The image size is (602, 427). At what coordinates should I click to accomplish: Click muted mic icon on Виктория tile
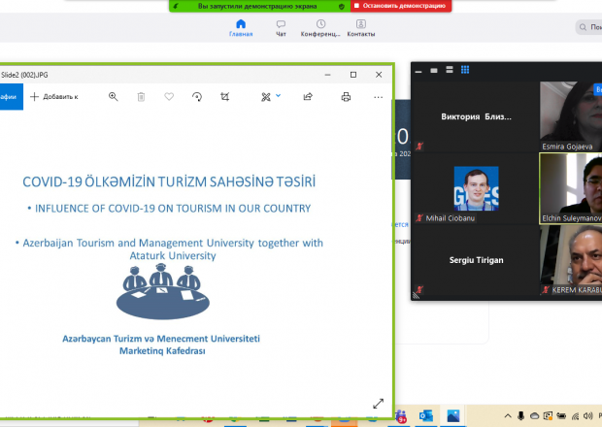pos(418,146)
